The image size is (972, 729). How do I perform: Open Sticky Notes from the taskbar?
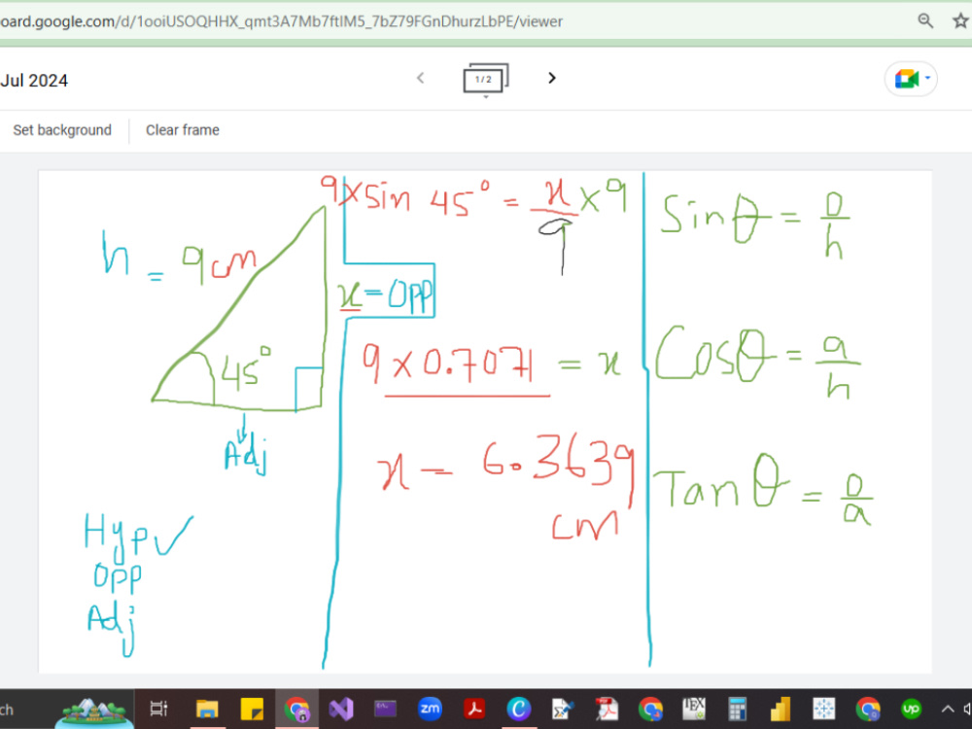point(254,710)
